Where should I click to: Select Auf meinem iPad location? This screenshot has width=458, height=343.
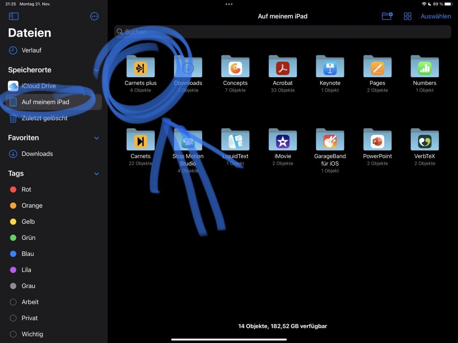coord(54,102)
